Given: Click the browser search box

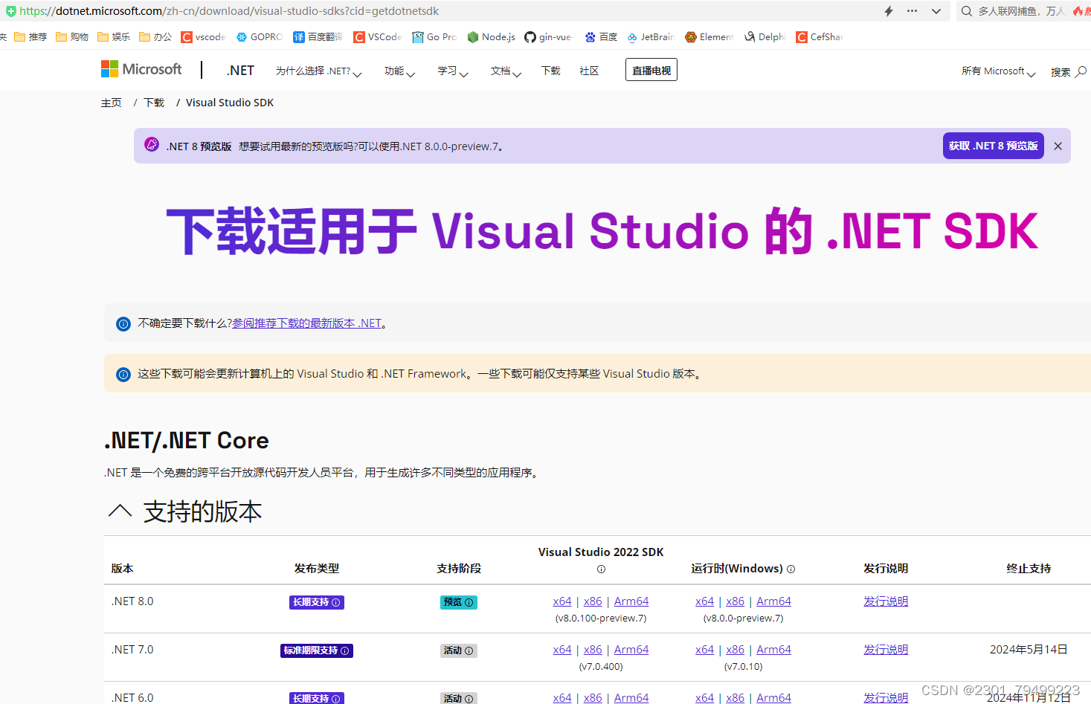Looking at the screenshot, I should [1023, 11].
